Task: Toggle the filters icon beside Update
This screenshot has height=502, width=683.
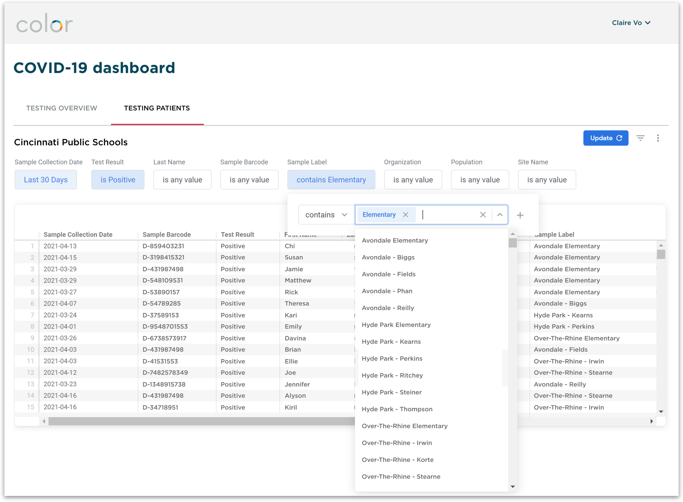Action: [640, 138]
